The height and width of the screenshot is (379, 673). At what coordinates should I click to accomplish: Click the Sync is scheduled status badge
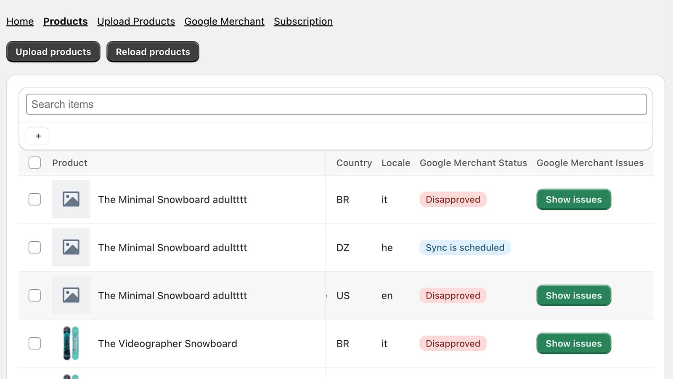point(465,247)
